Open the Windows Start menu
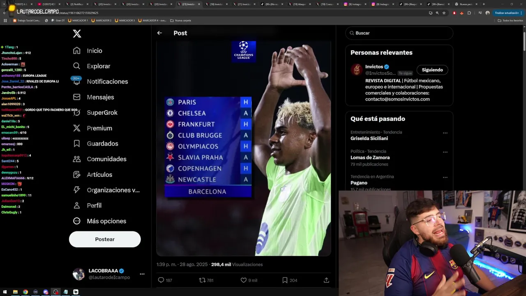Screen dimensions: 526x296 [x=5, y=292]
